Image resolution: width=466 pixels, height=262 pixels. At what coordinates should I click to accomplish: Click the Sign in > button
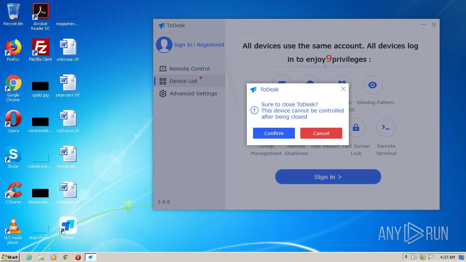(328, 177)
